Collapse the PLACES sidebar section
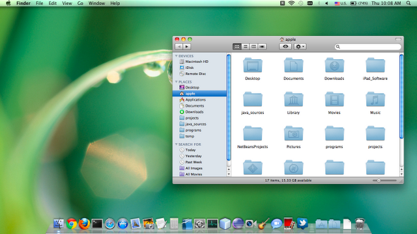 177,82
